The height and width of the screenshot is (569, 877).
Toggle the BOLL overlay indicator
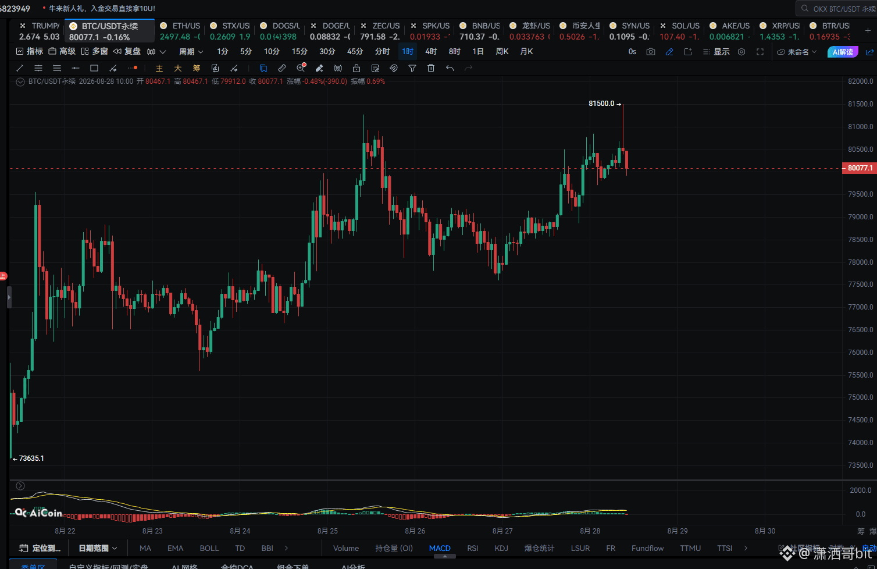pos(209,548)
